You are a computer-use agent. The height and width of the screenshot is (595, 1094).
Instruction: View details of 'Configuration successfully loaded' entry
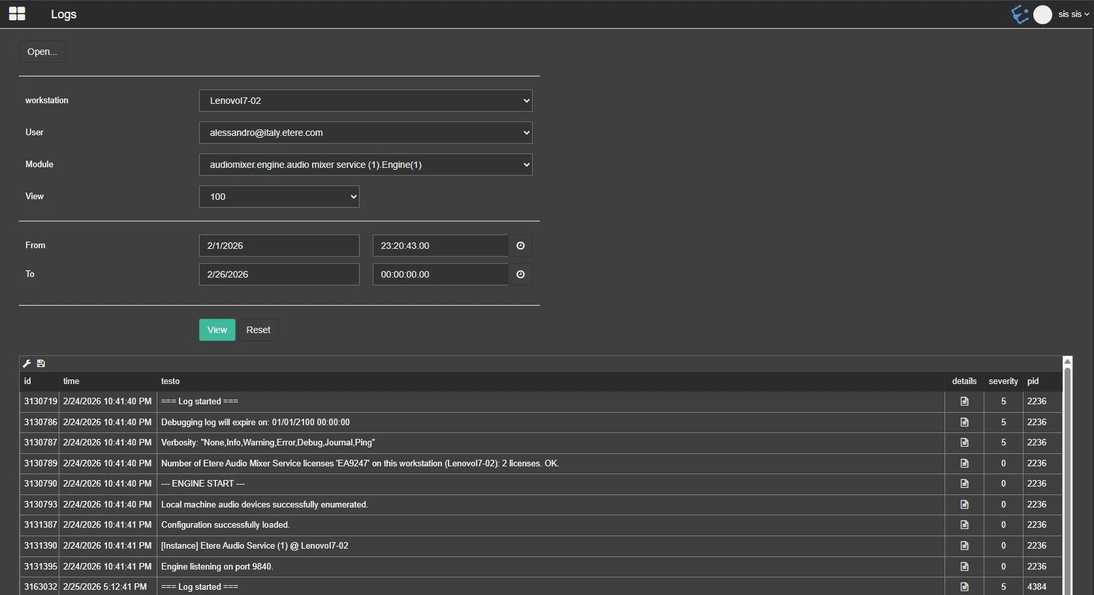(964, 525)
